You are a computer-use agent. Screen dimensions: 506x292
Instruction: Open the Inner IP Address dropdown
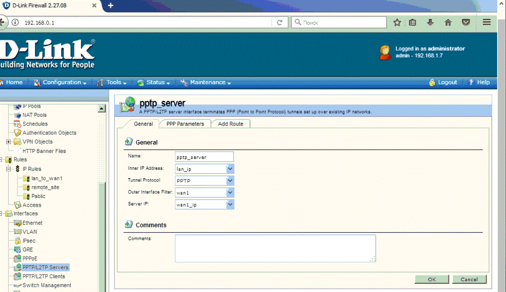(x=230, y=169)
